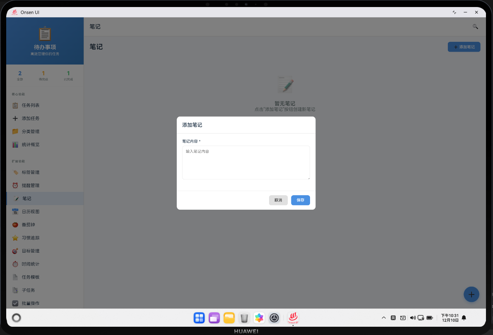The height and width of the screenshot is (335, 493).
Task: Click the 添加笔记 dialog title
Action: [192, 125]
